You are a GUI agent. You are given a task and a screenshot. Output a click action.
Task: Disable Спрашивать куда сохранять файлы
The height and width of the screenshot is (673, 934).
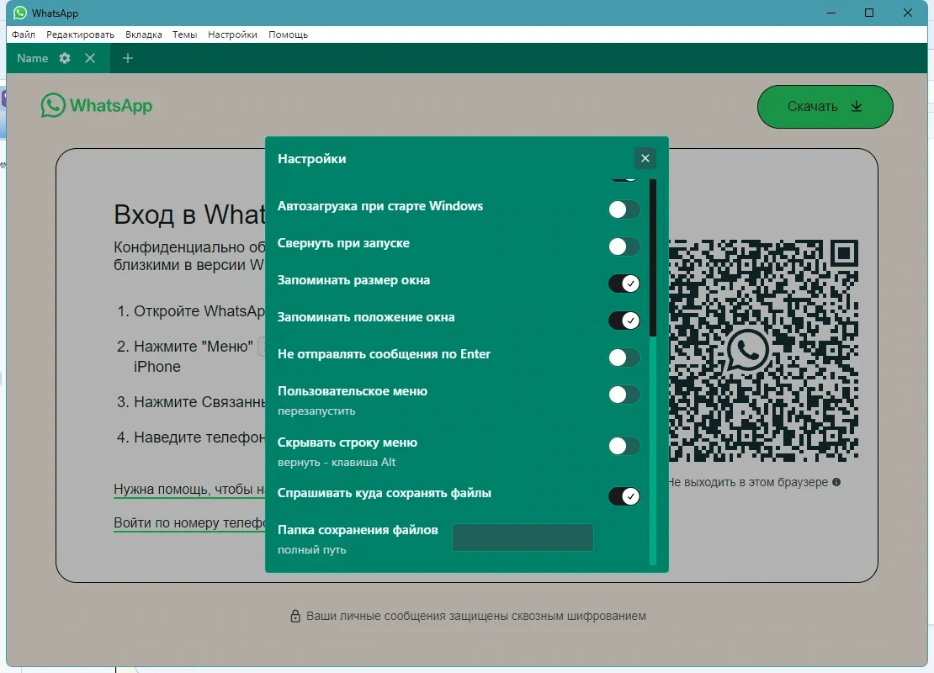[x=624, y=495]
